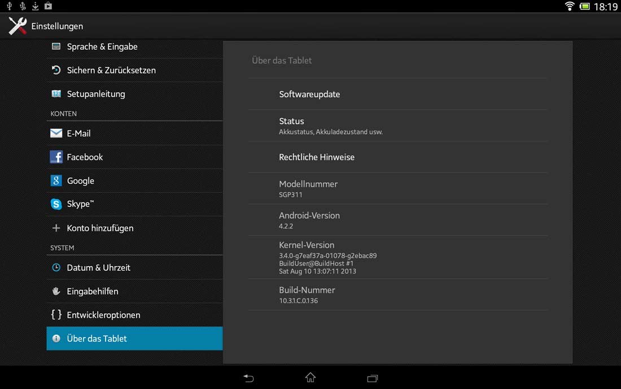Tap the info icon for Über das Tablet
This screenshot has height=389, width=621.
point(56,338)
